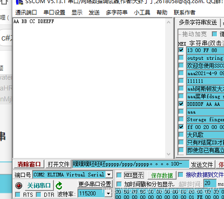The width and height of the screenshot is (224, 199).
Task: Open the 串口设置 menu
Action: [x=54, y=13]
